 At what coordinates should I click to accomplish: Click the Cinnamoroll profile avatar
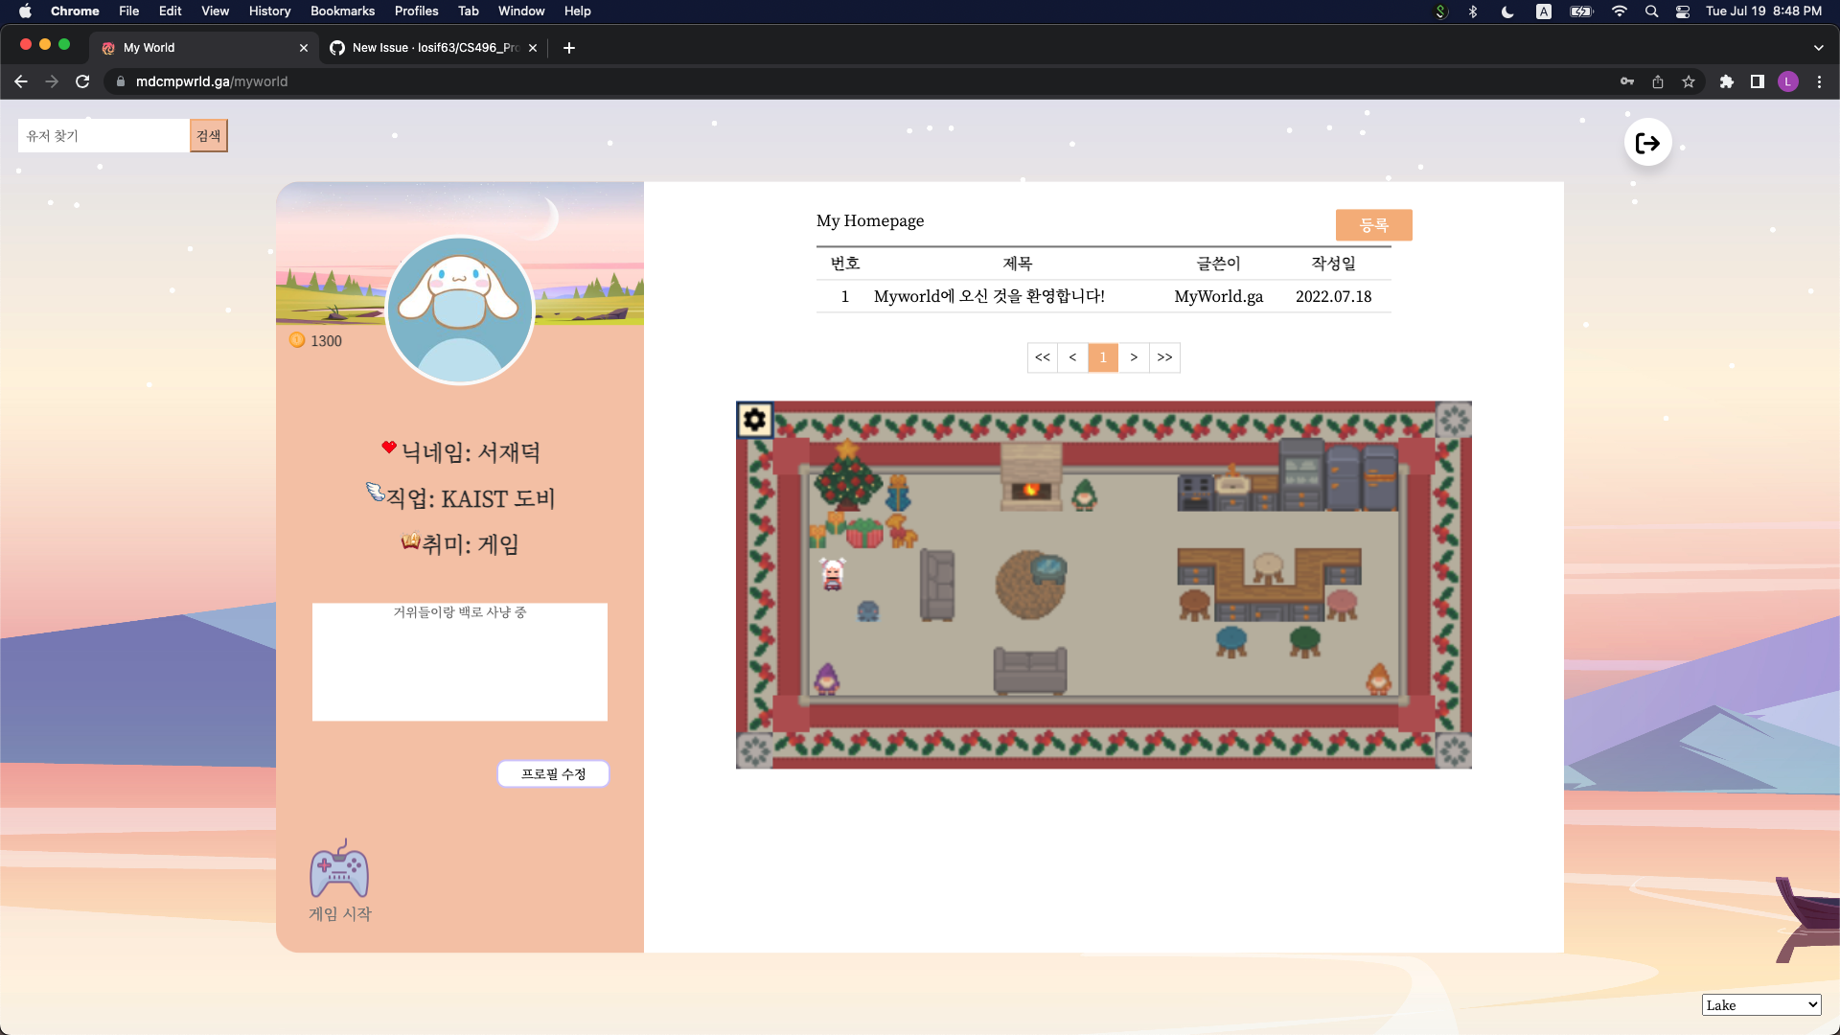(460, 310)
